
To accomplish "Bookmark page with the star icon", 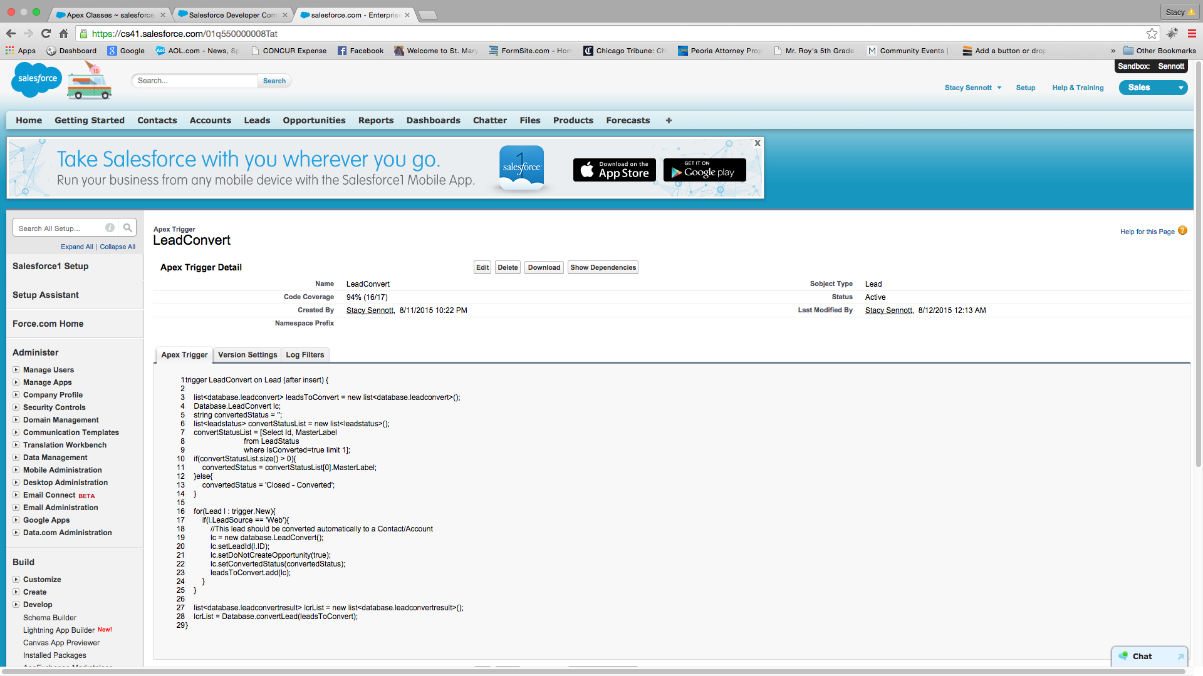I will [1152, 34].
